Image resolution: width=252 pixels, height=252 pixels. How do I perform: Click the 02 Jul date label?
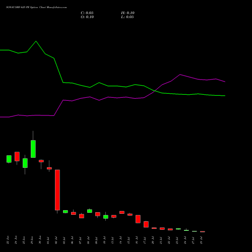coord(56,240)
